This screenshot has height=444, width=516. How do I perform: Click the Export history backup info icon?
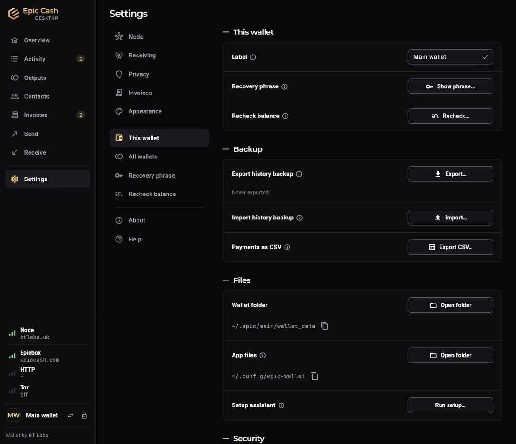click(299, 174)
